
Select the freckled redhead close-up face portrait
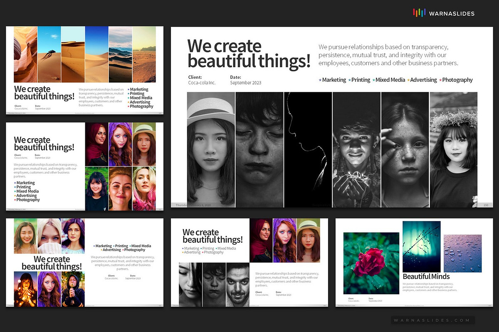pos(120,188)
